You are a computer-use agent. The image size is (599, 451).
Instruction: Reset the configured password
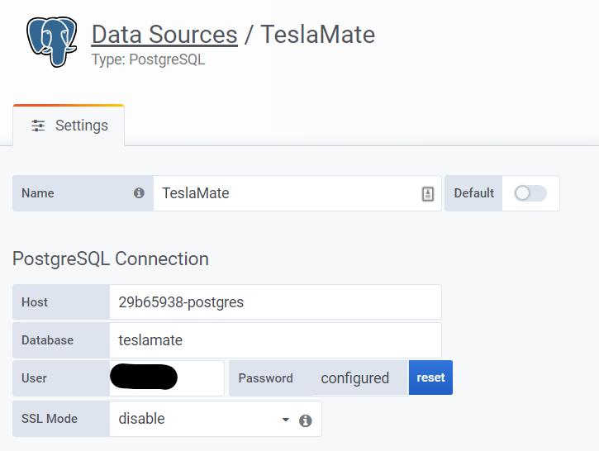430,377
